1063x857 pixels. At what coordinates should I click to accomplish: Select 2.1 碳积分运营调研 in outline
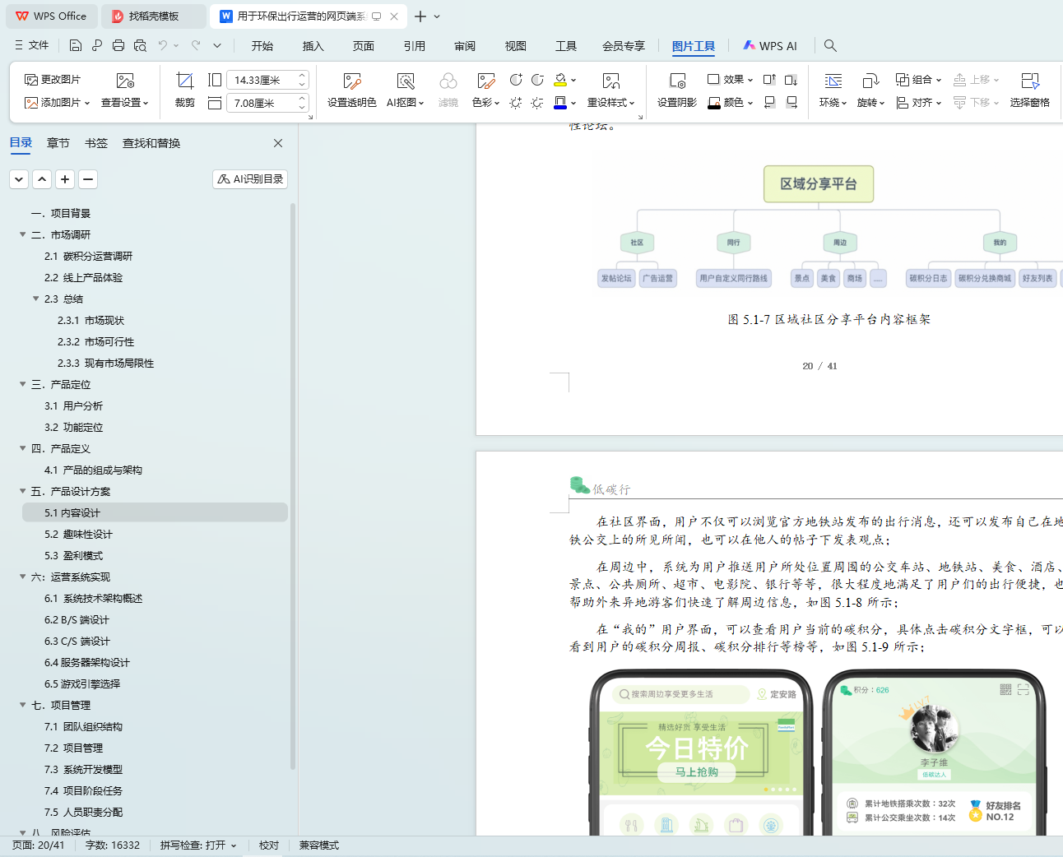pos(88,256)
